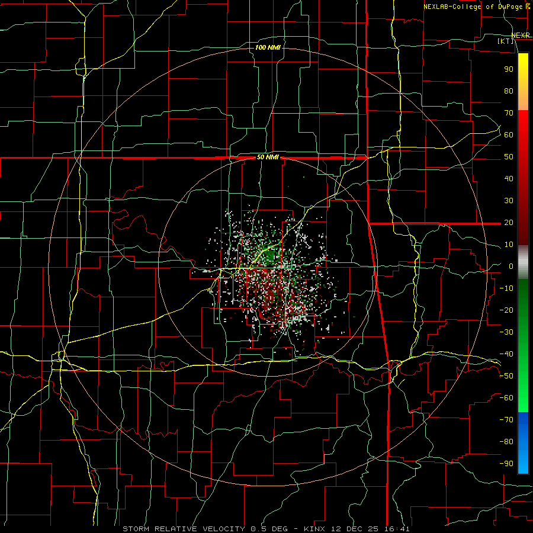
Task: Click the 30 value on the velocity scale
Action: pyautogui.click(x=509, y=201)
